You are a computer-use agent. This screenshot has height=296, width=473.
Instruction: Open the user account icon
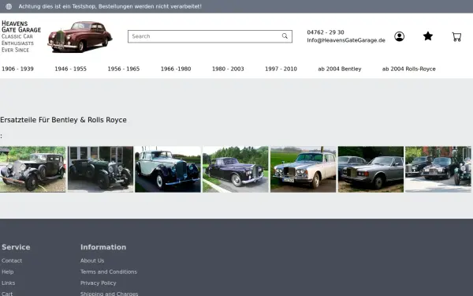tap(399, 36)
